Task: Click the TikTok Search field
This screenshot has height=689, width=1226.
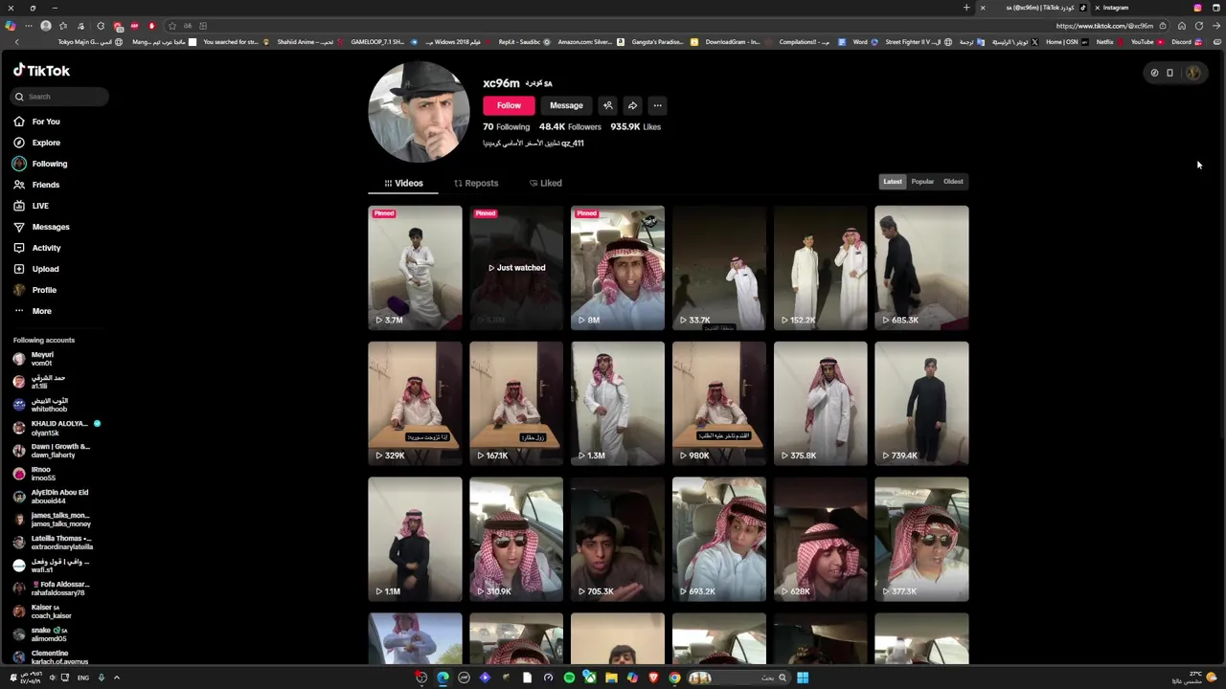Action: tap(60, 97)
